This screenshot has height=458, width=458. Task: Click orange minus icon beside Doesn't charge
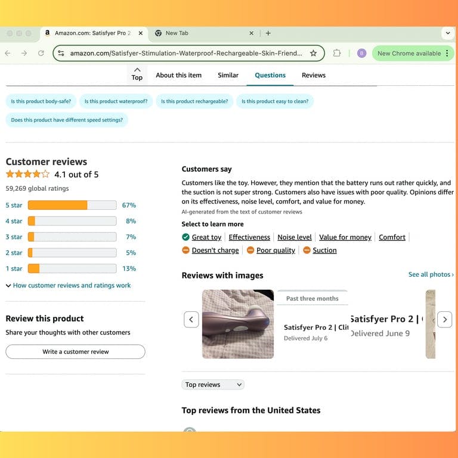[186, 250]
